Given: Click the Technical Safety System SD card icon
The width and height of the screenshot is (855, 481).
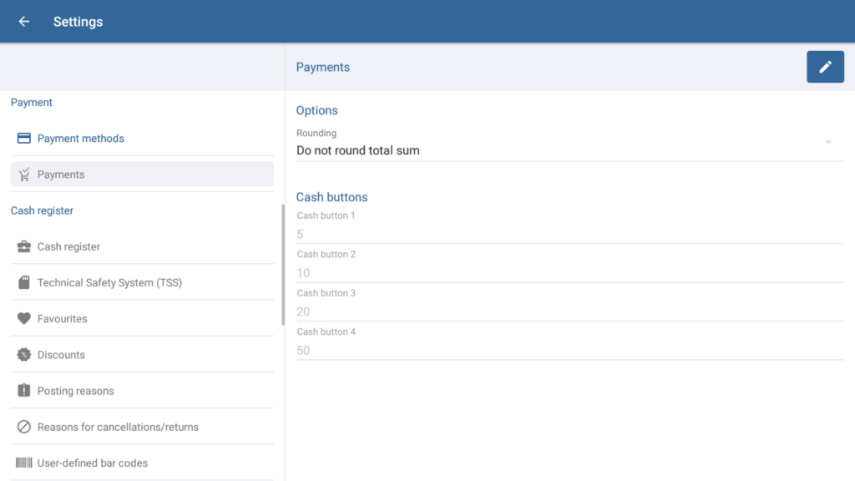Looking at the screenshot, I should pos(24,283).
